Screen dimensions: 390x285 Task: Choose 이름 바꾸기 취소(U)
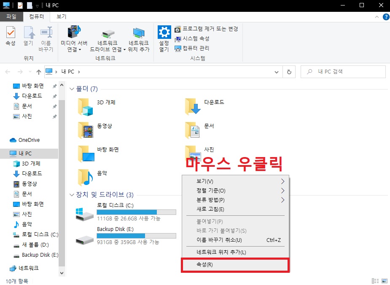tap(235, 240)
